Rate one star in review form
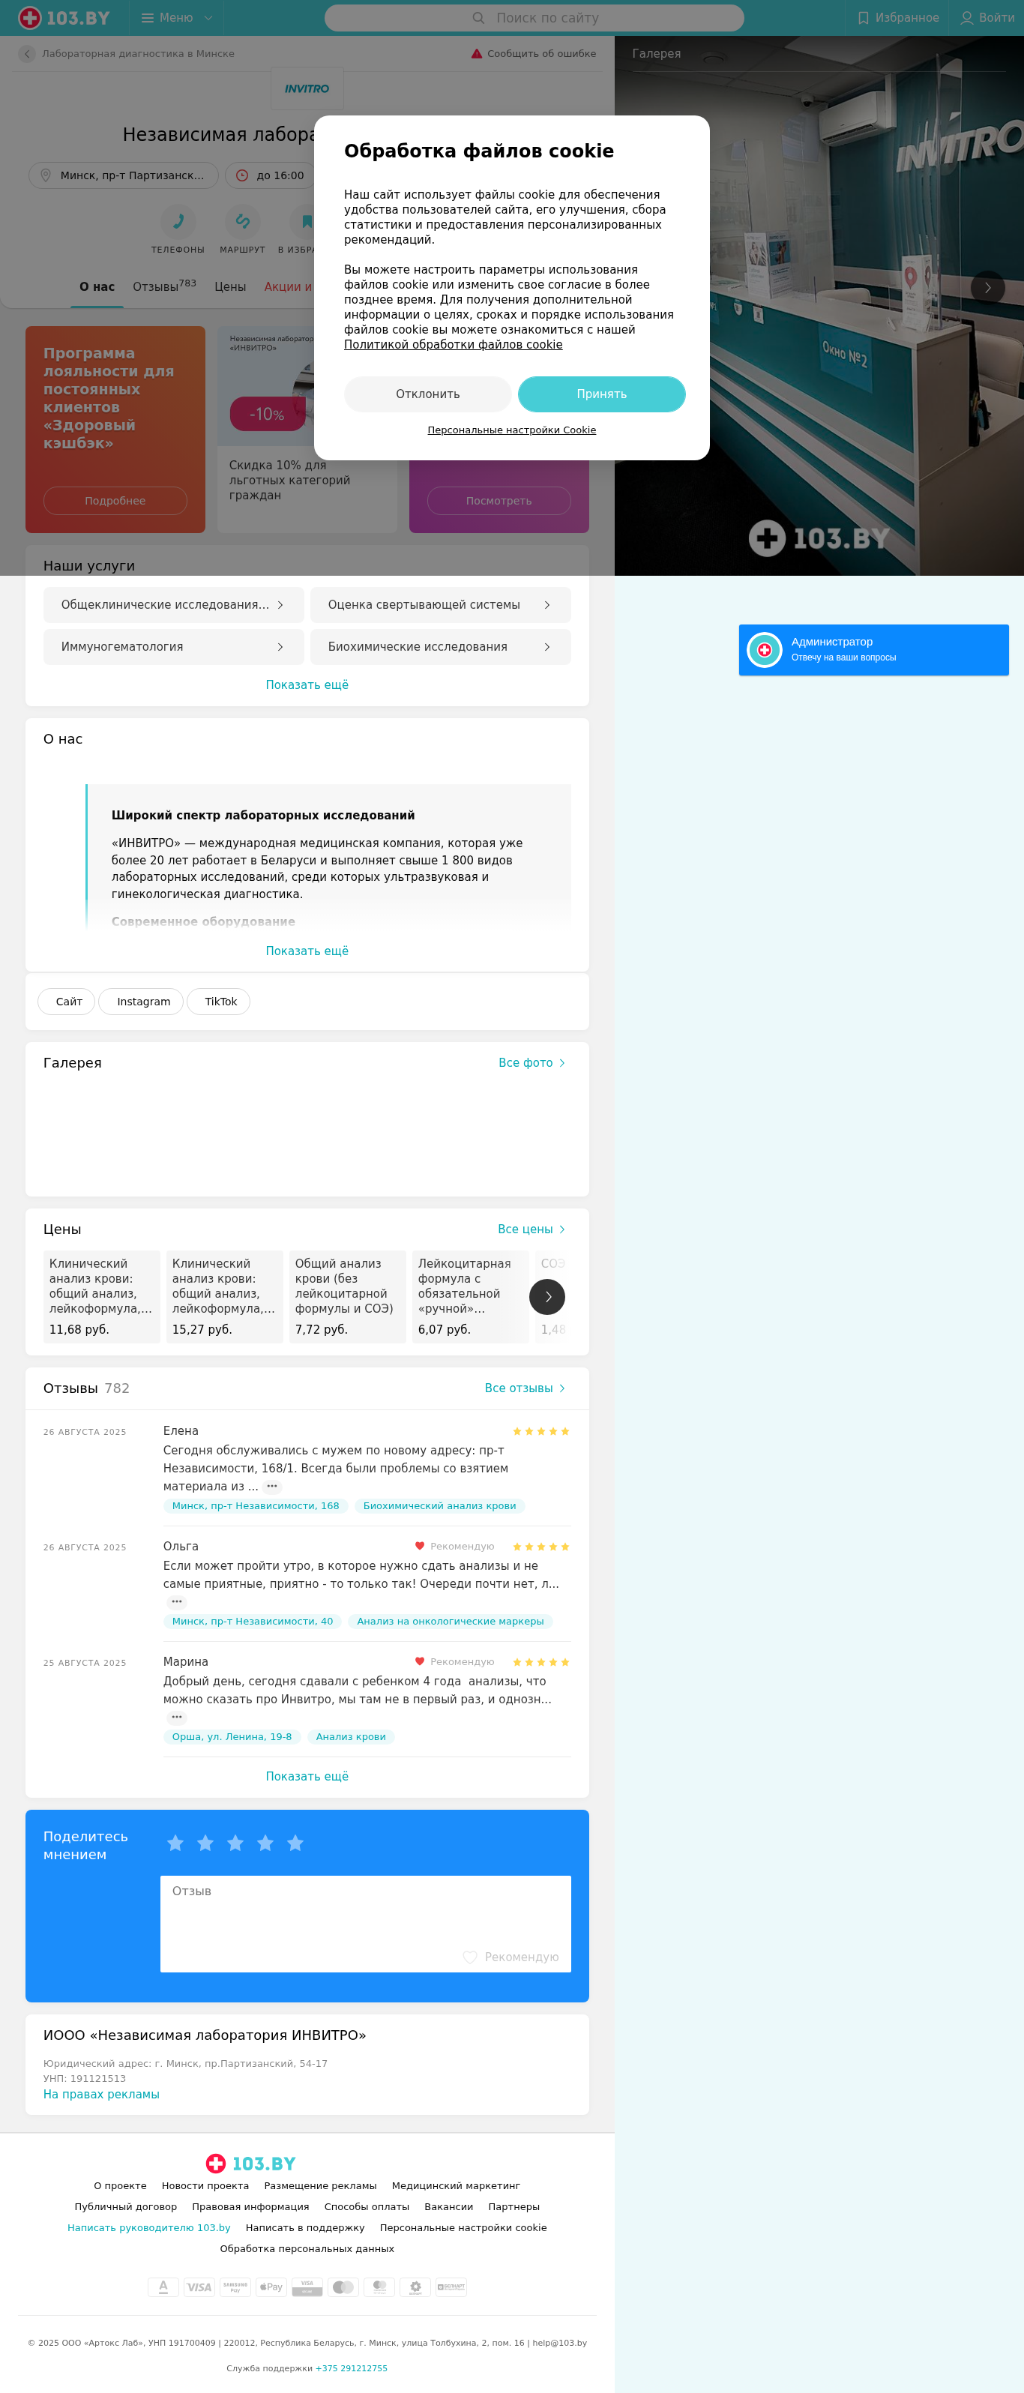 click(x=175, y=1843)
